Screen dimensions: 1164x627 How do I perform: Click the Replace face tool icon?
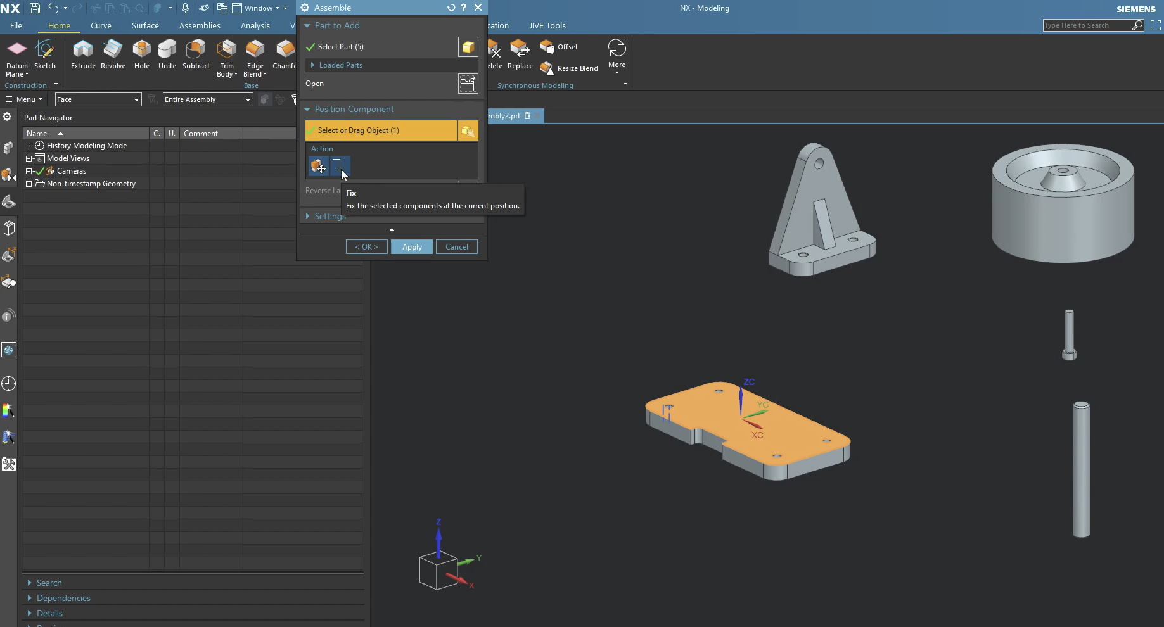tap(520, 55)
